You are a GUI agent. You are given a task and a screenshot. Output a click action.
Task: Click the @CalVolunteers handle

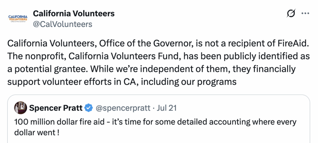62,24
